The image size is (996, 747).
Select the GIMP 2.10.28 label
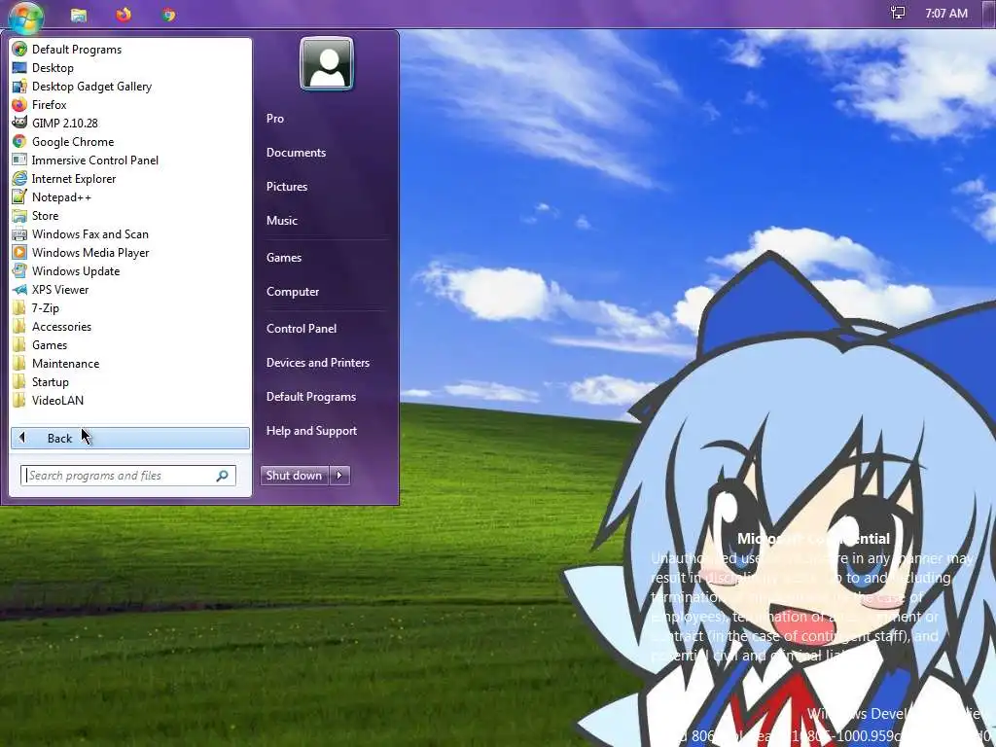tap(65, 124)
